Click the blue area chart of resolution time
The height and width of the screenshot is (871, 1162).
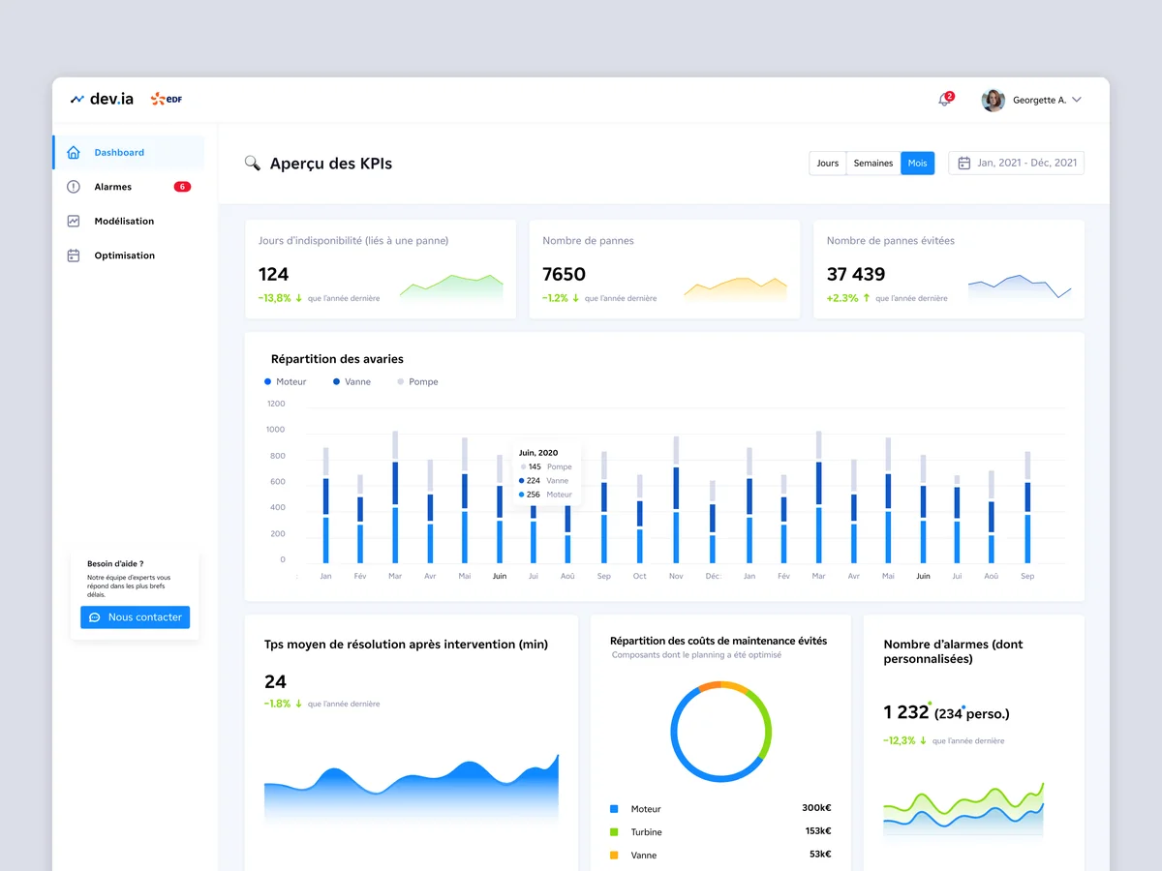[412, 789]
